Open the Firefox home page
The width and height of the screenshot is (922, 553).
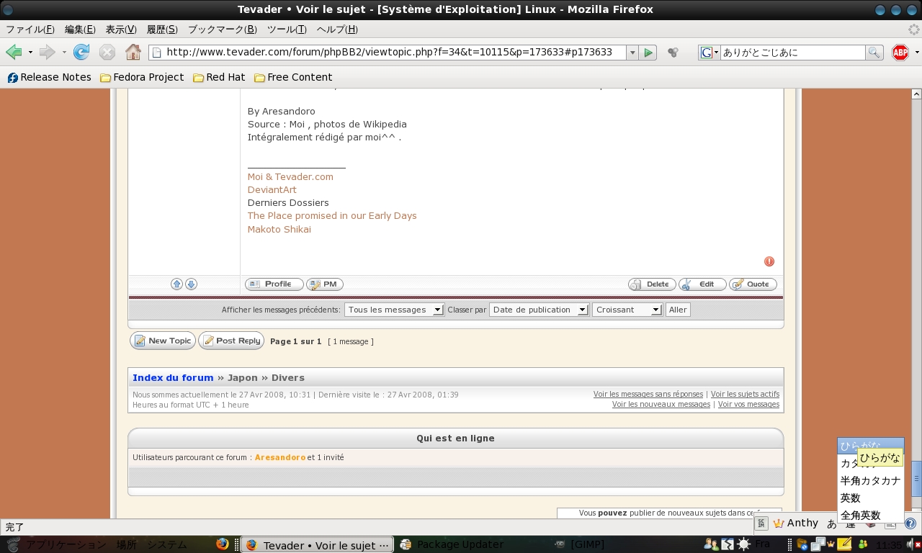pyautogui.click(x=133, y=52)
